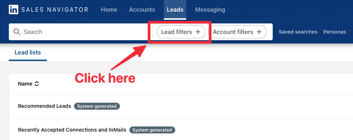Screen dimensions: 353x140
Task: Open the Home tab
Action: (109, 10)
